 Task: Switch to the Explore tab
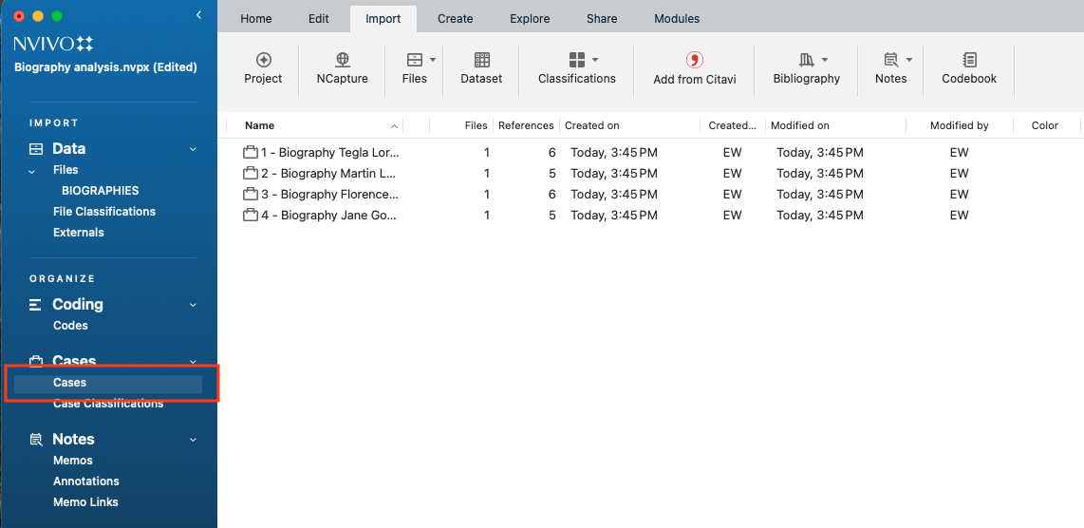coord(529,19)
